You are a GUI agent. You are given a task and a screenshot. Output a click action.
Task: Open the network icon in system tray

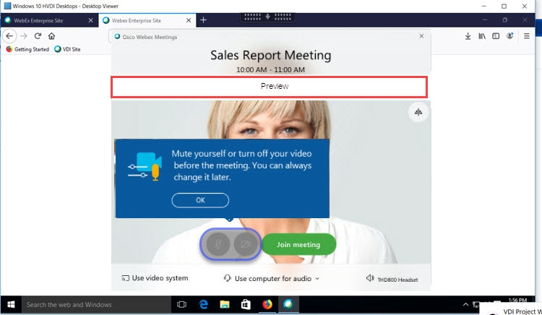(x=476, y=305)
